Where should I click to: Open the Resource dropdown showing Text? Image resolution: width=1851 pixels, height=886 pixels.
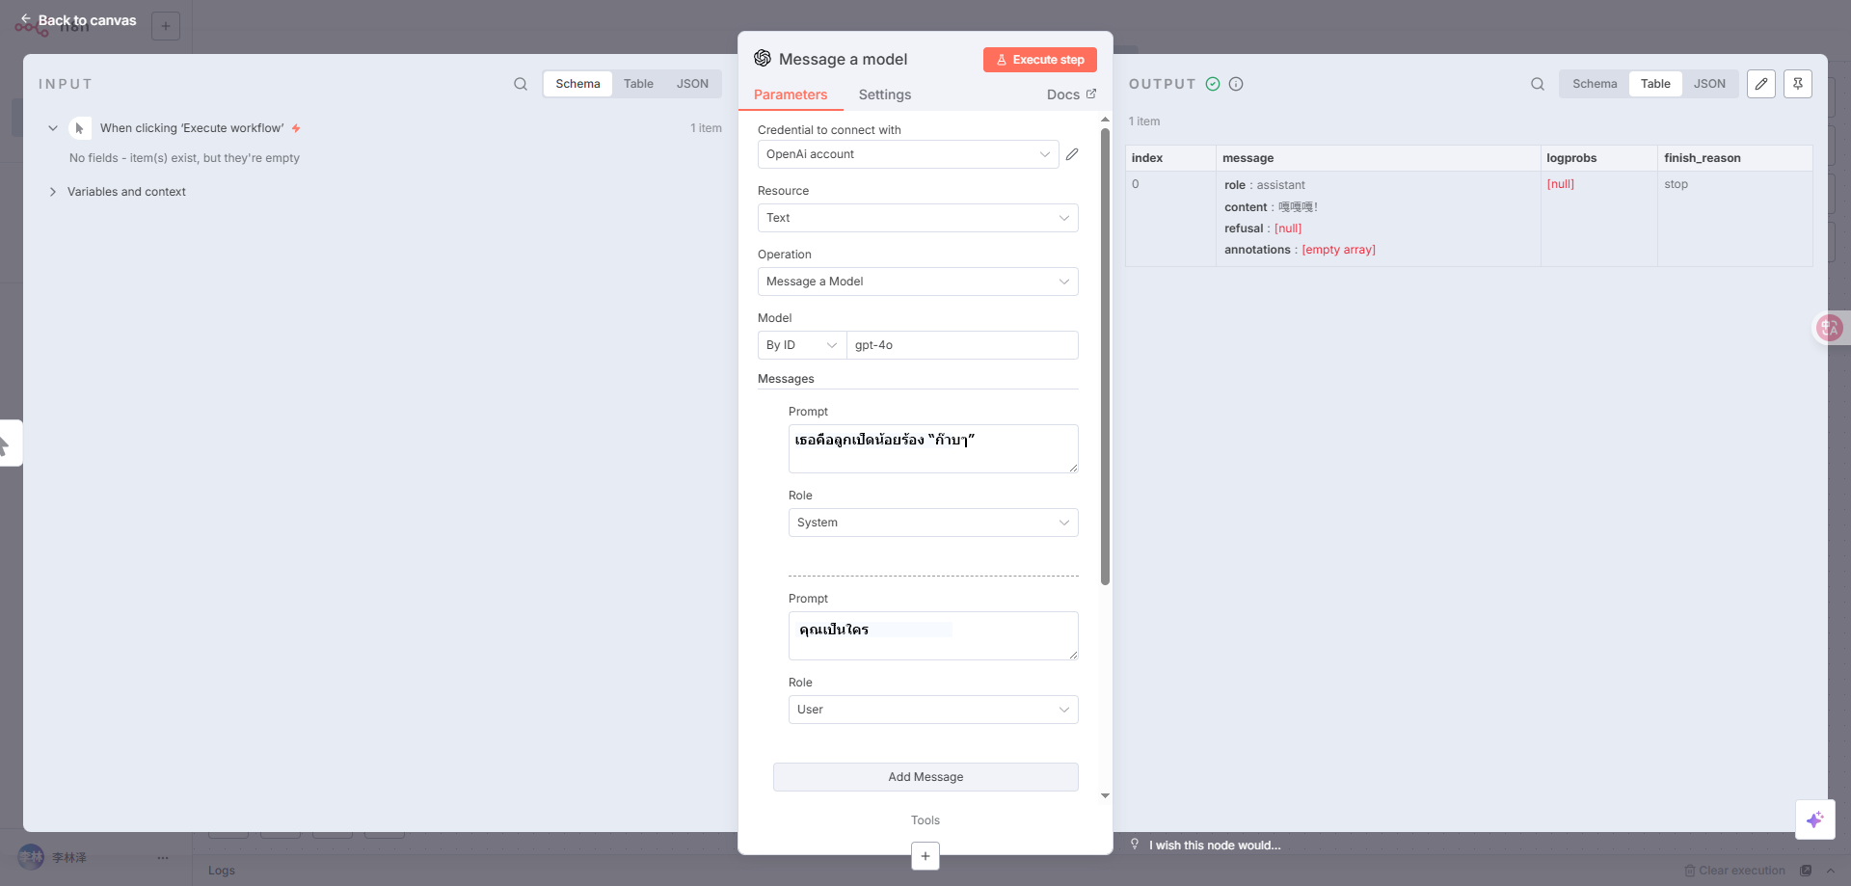pos(917,218)
